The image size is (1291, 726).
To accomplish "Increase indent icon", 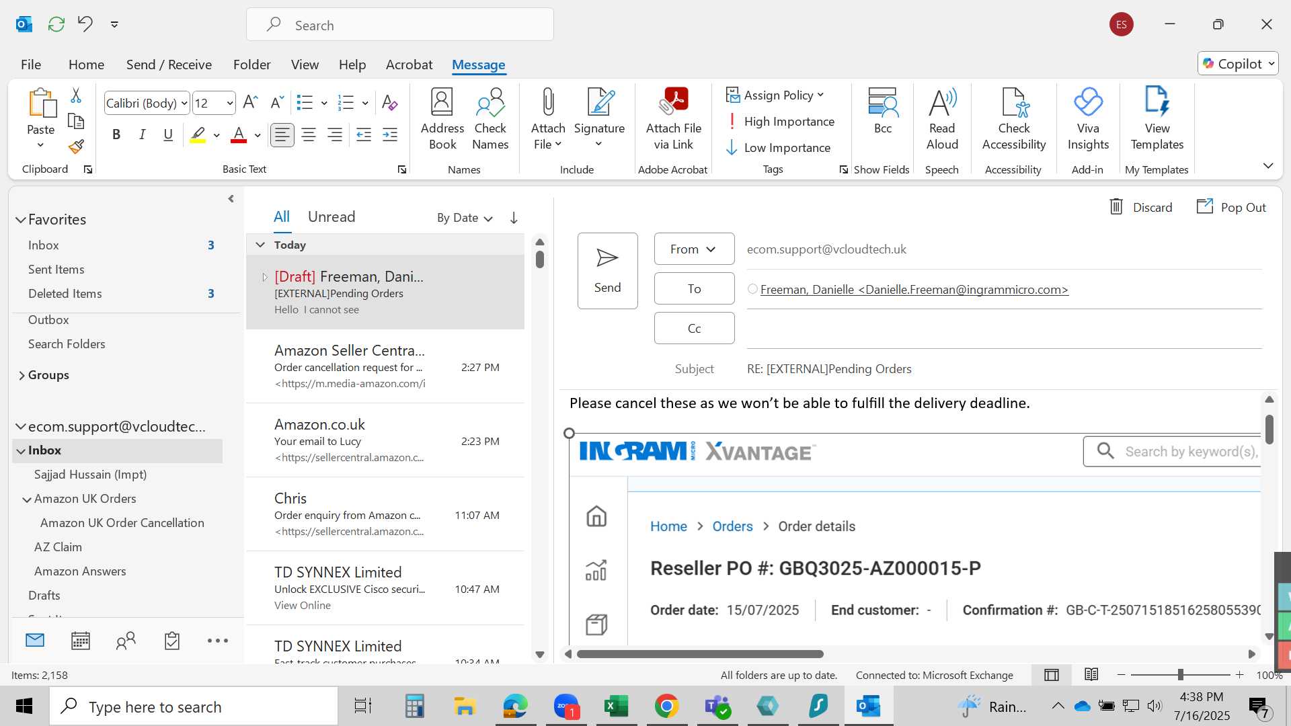I will coord(390,135).
